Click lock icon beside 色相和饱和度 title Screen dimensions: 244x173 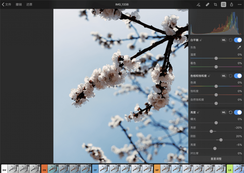209,76
